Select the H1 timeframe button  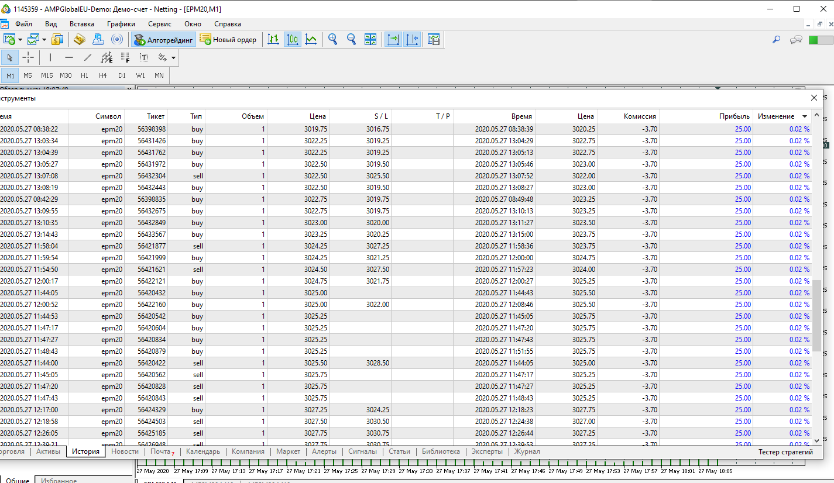point(84,75)
